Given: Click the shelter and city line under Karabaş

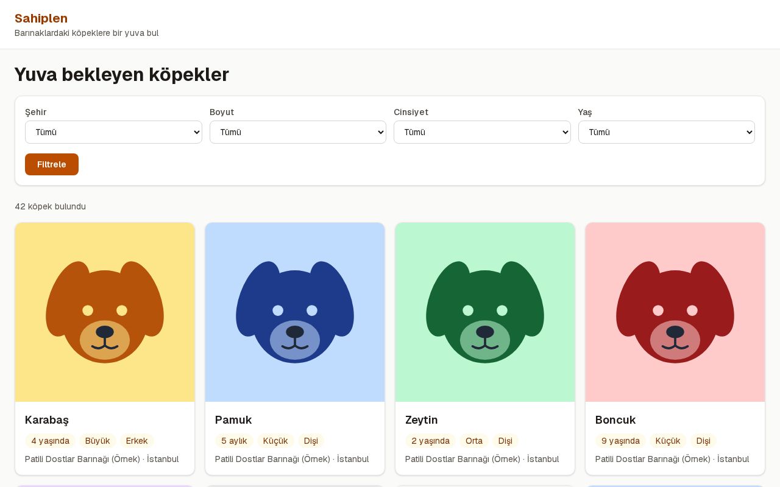Looking at the screenshot, I should point(102,459).
